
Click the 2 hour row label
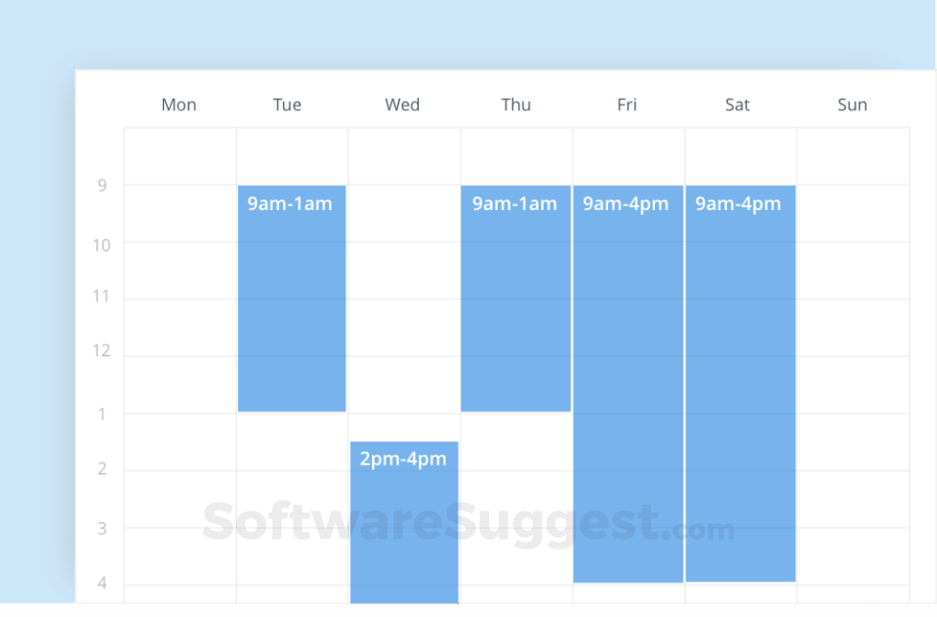[102, 470]
